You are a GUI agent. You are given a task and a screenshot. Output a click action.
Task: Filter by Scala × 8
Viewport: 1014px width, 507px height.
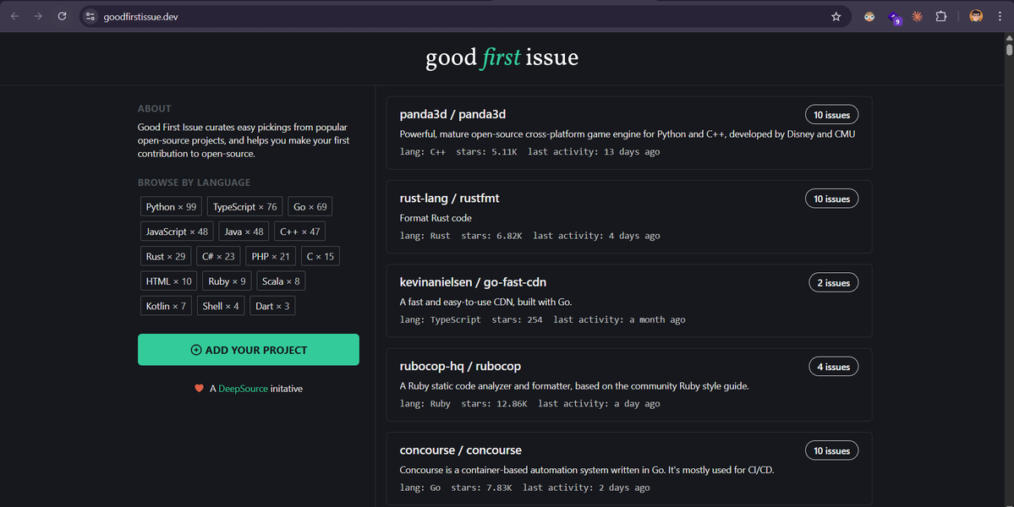pos(281,281)
